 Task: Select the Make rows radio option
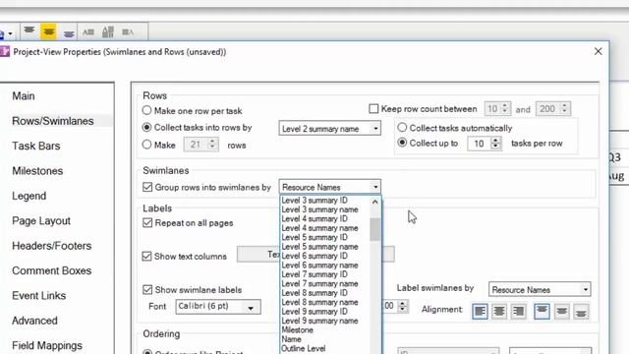[146, 145]
